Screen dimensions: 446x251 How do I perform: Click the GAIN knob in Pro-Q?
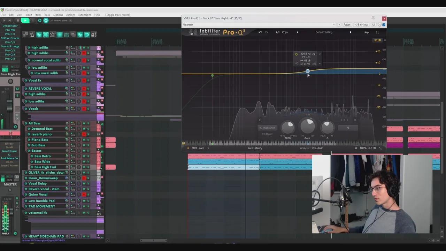307,126
